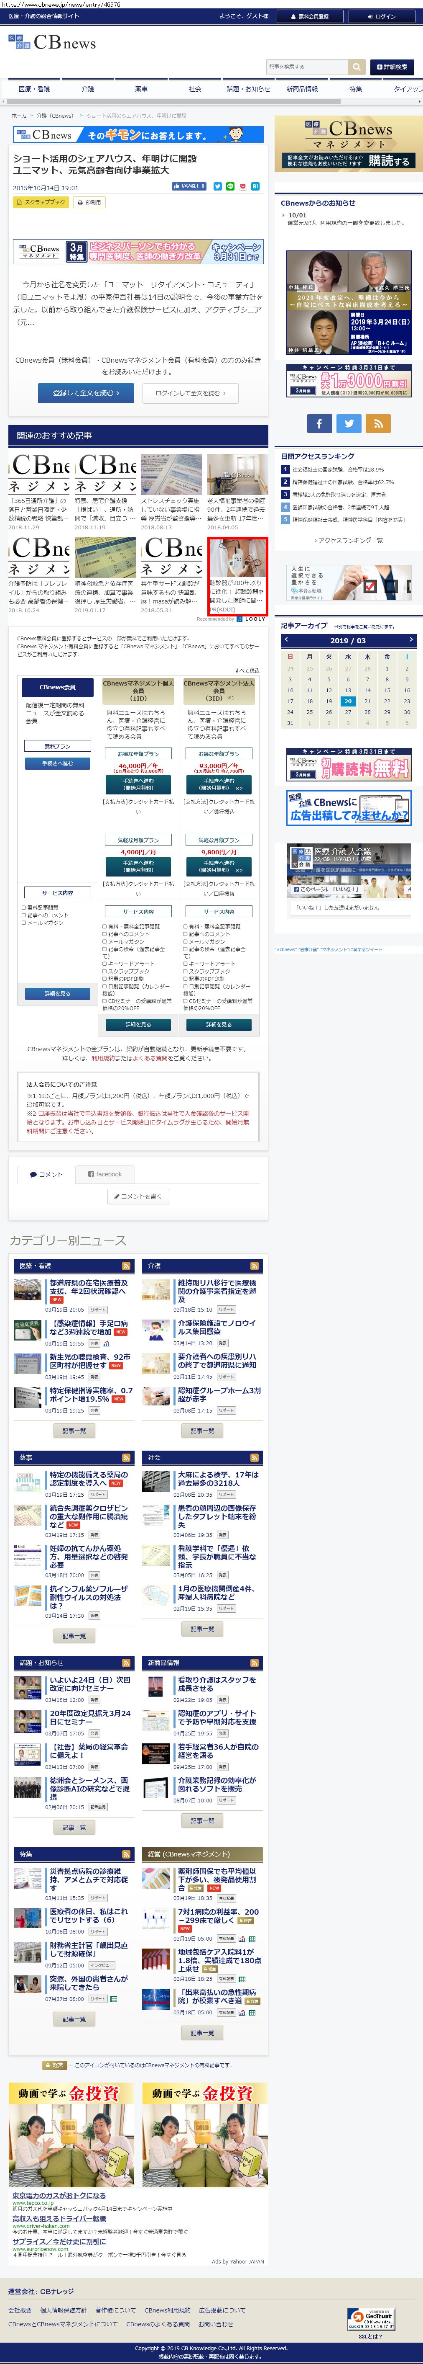Viewport: 423px width, 2364px height.
Task: Click the コメントを書く button
Action: tap(139, 1197)
